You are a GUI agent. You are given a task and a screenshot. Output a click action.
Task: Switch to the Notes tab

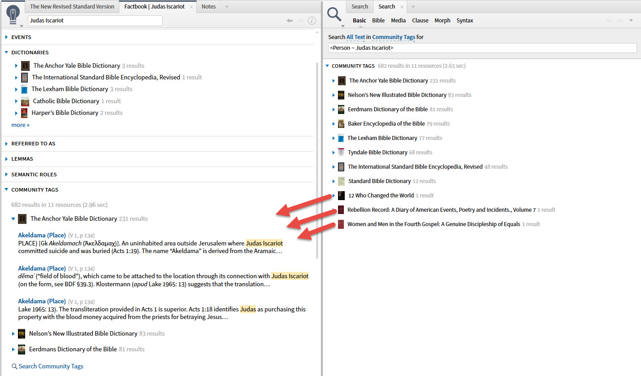[208, 7]
